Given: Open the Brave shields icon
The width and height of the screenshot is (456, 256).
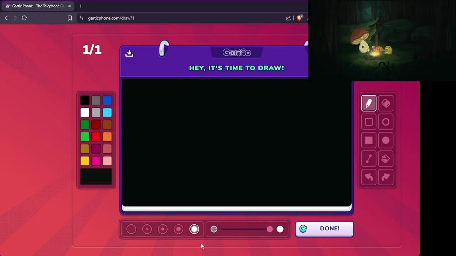Looking at the screenshot, I should click(x=300, y=18).
